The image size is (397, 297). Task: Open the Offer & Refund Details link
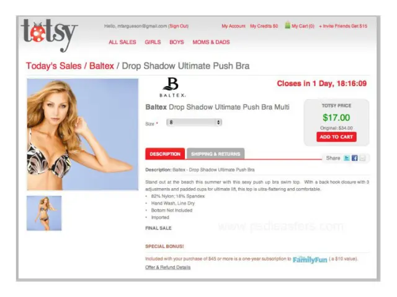pos(168,267)
